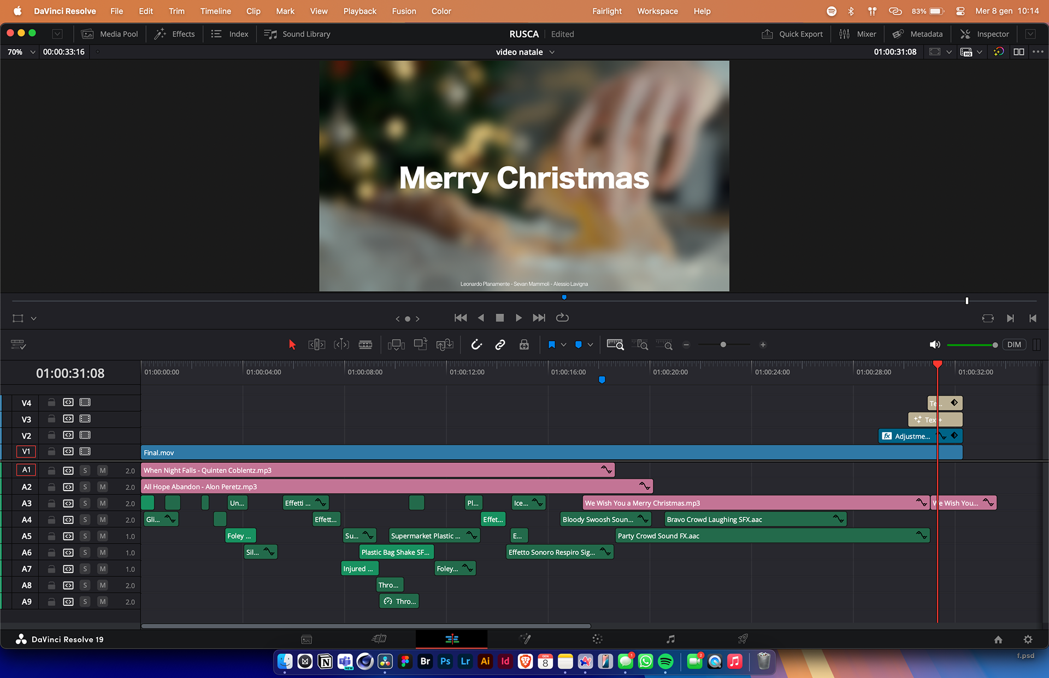This screenshot has width=1049, height=678.
Task: Toggle the Snapping magnet icon
Action: (476, 345)
